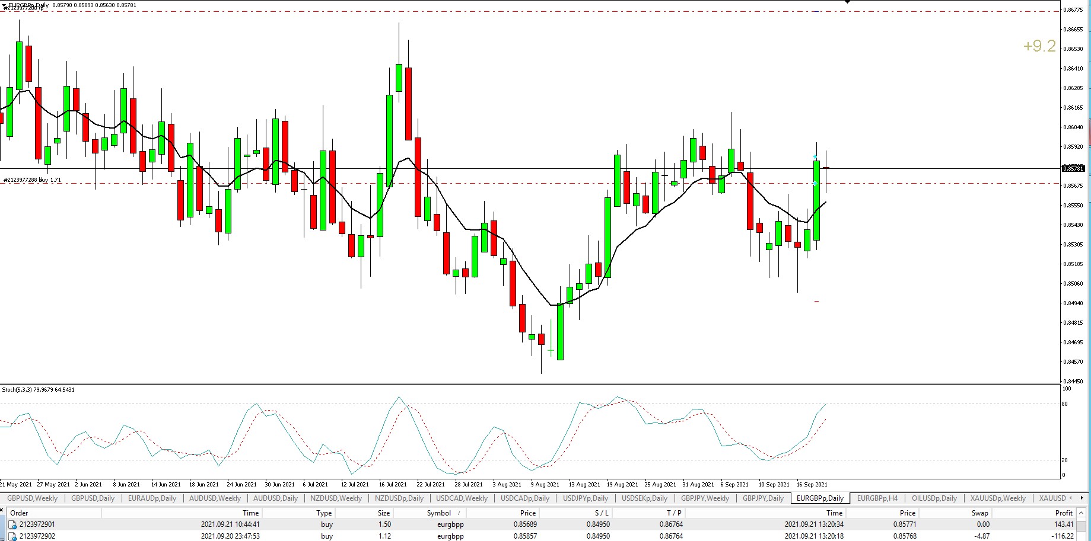Image resolution: width=1091 pixels, height=541 pixels.
Task: Click the current price label 0.85781 on scale
Action: click(x=1073, y=169)
